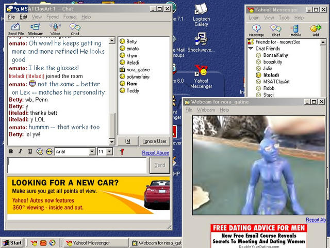
Task: Click the Send message button
Action: point(160,165)
